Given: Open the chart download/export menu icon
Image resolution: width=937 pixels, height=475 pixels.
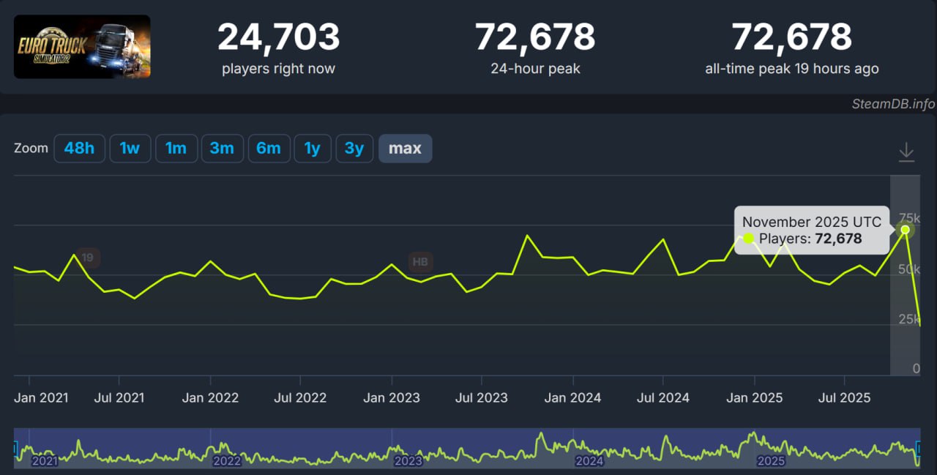Looking at the screenshot, I should (x=906, y=152).
